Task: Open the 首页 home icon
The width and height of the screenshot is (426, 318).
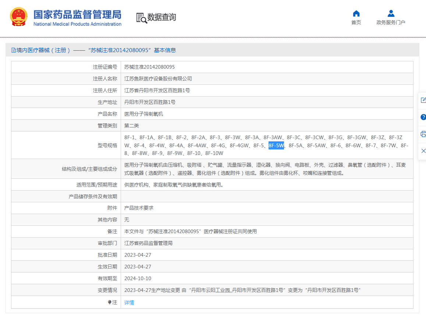Action: [x=356, y=14]
